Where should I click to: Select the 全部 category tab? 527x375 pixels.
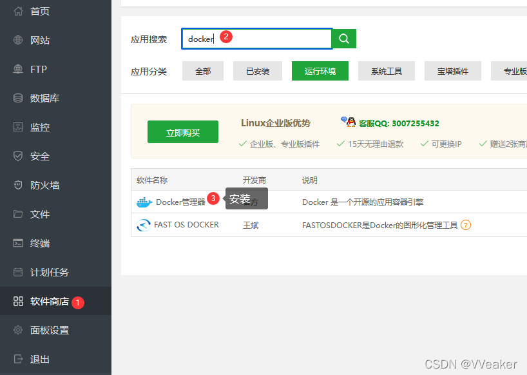tap(203, 71)
